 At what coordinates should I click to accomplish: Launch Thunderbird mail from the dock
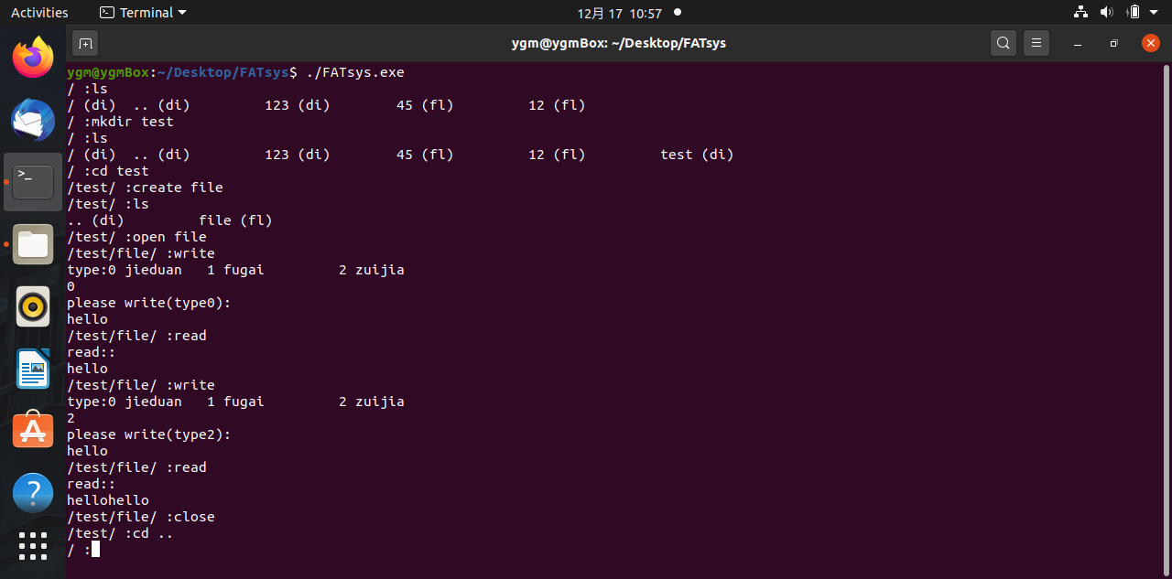(x=33, y=120)
